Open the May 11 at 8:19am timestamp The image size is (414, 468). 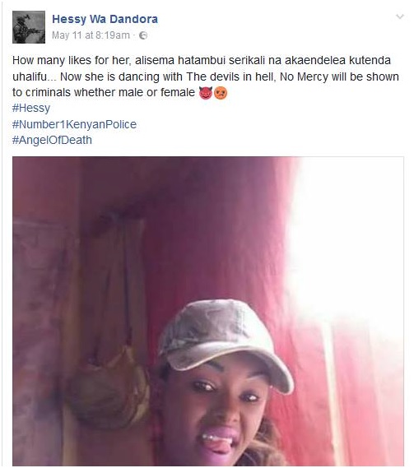coord(91,35)
